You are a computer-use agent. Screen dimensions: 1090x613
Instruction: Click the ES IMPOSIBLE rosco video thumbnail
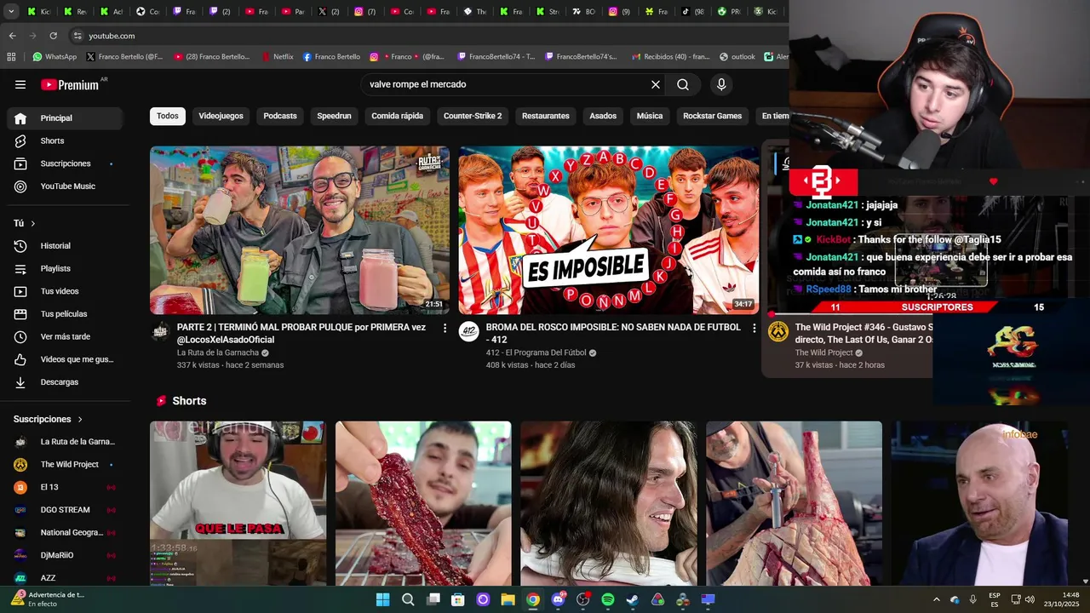click(609, 230)
